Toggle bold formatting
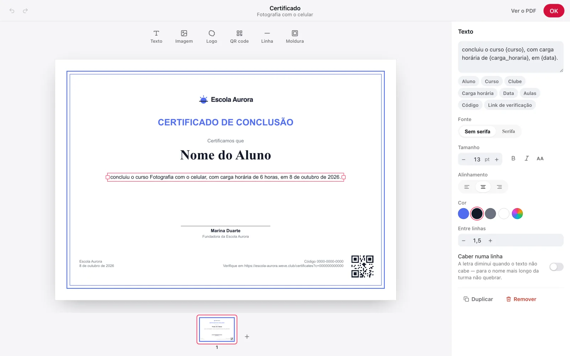Screen dimensions: 570x356 [x=513, y=158]
